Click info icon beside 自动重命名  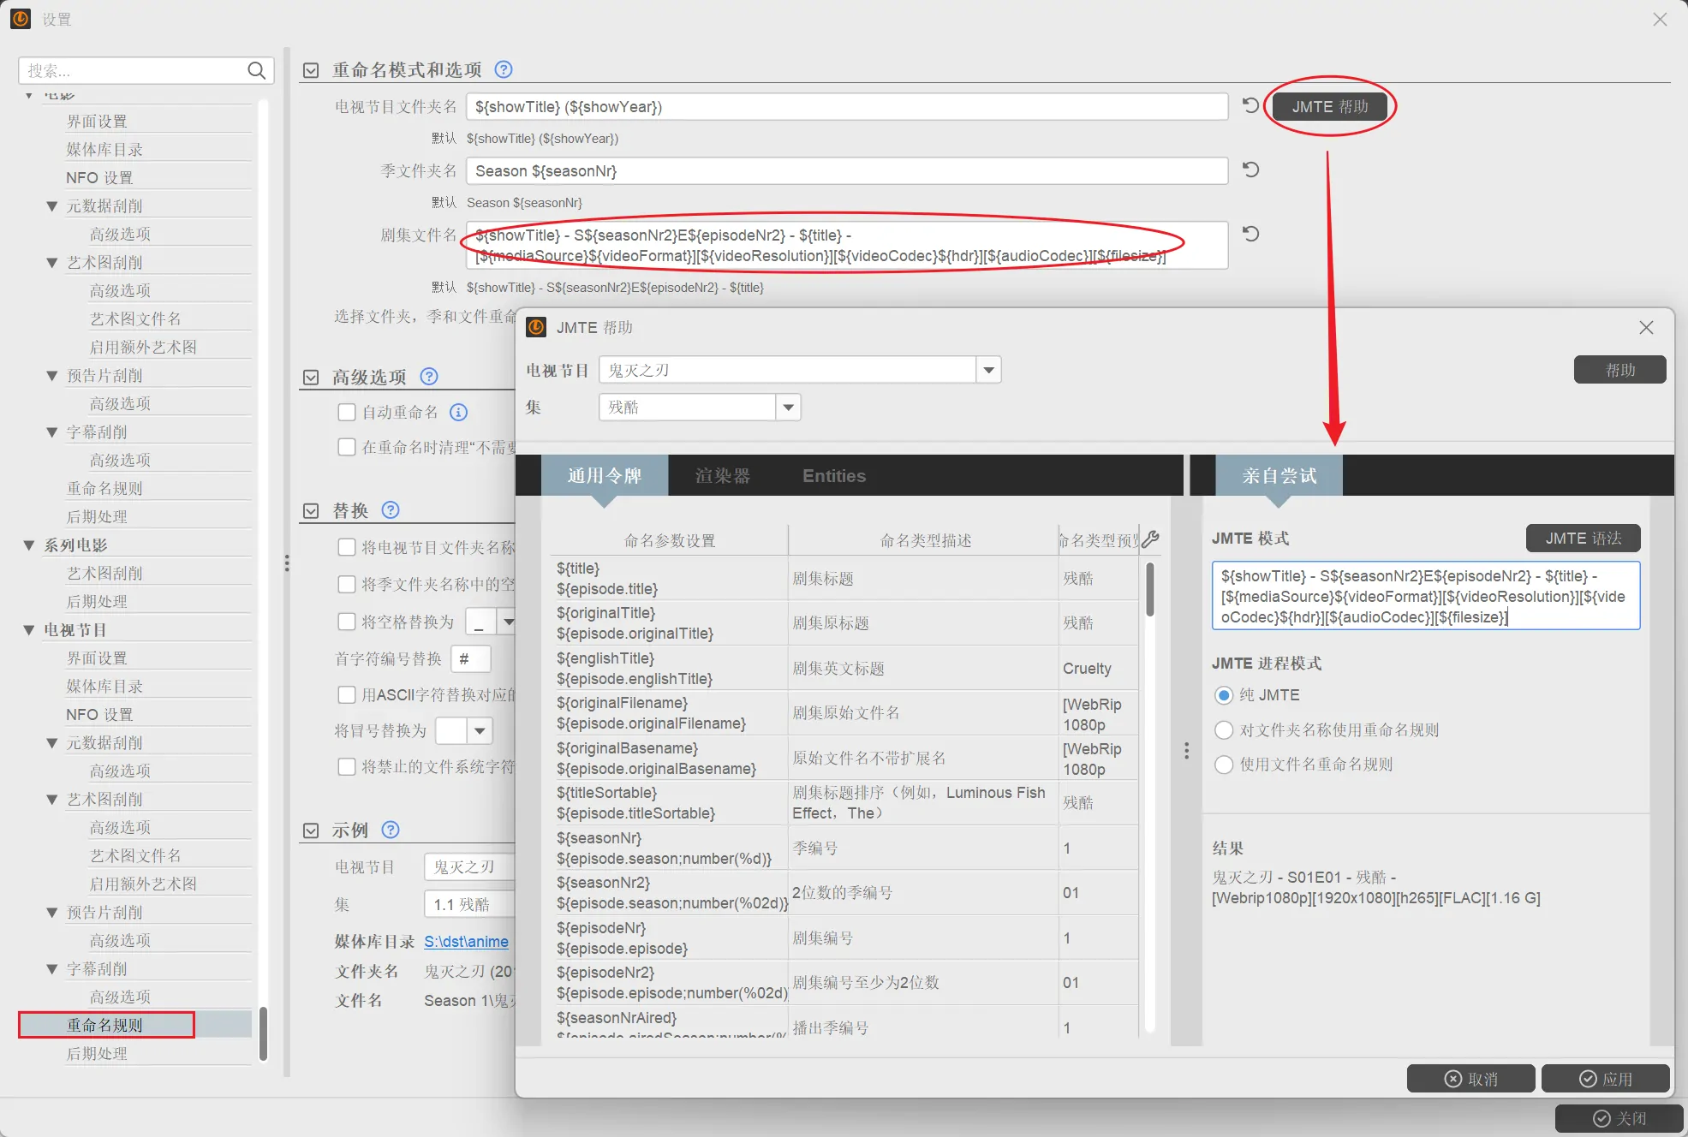point(459,412)
